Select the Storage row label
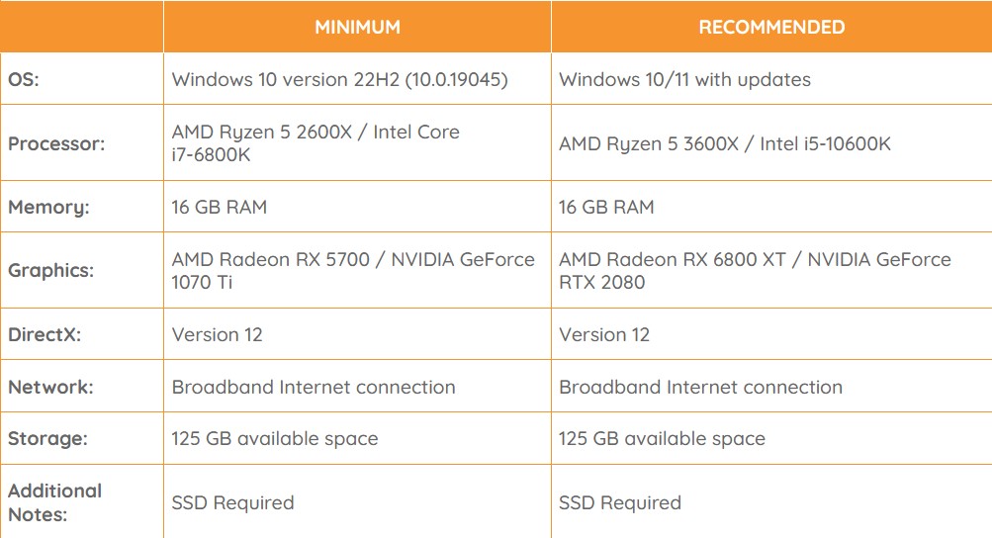992x538 pixels. click(48, 438)
